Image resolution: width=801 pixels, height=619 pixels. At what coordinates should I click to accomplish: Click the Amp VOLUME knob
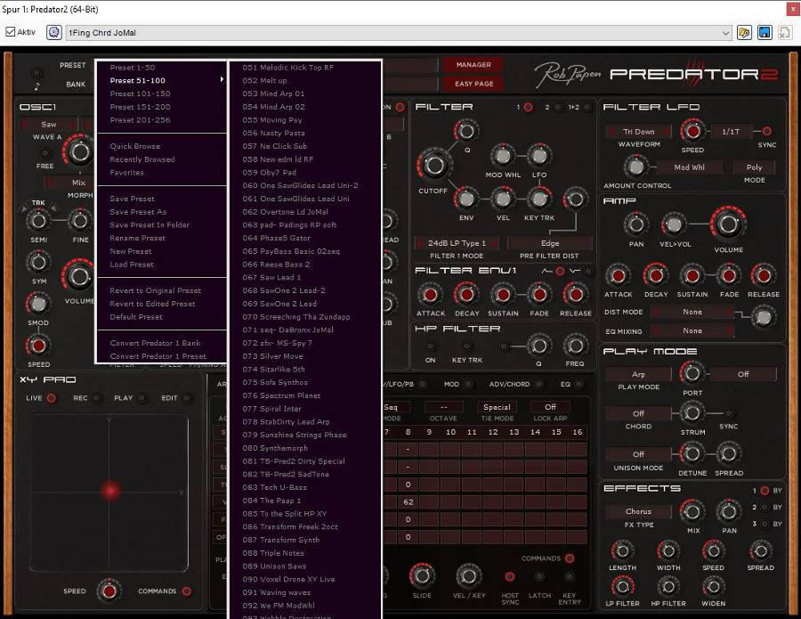728,224
